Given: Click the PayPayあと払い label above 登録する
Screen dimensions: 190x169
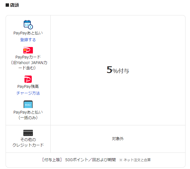Looking at the screenshot, I should [x=28, y=33].
